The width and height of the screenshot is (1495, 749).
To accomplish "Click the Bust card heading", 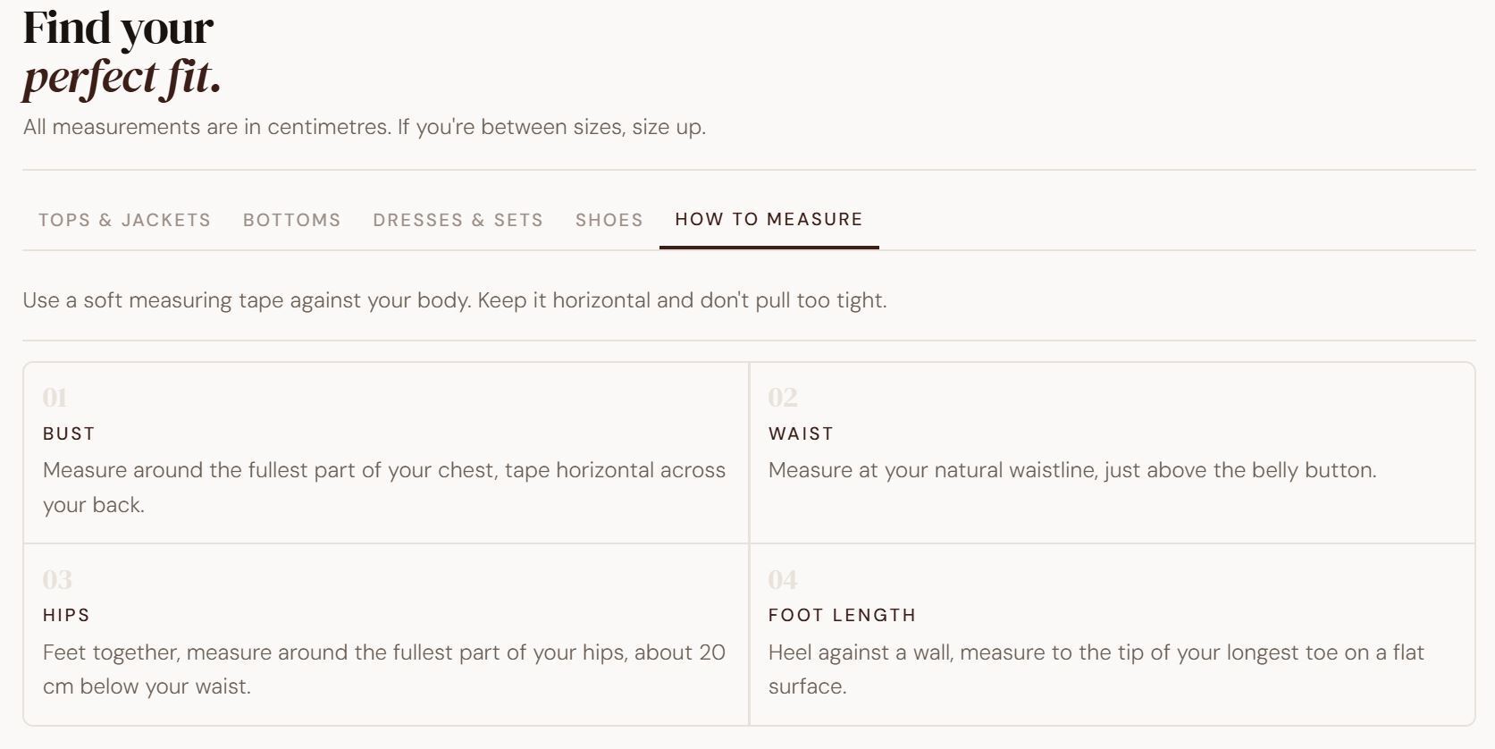I will click(69, 433).
